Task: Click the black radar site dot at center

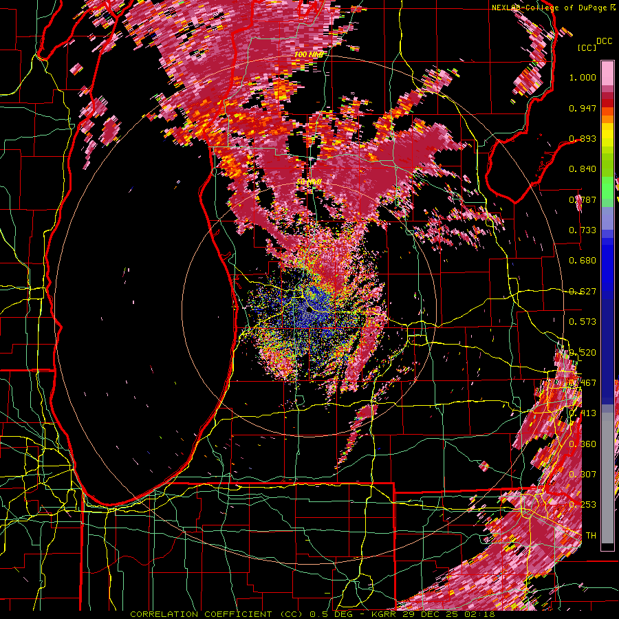Action: tap(309, 310)
